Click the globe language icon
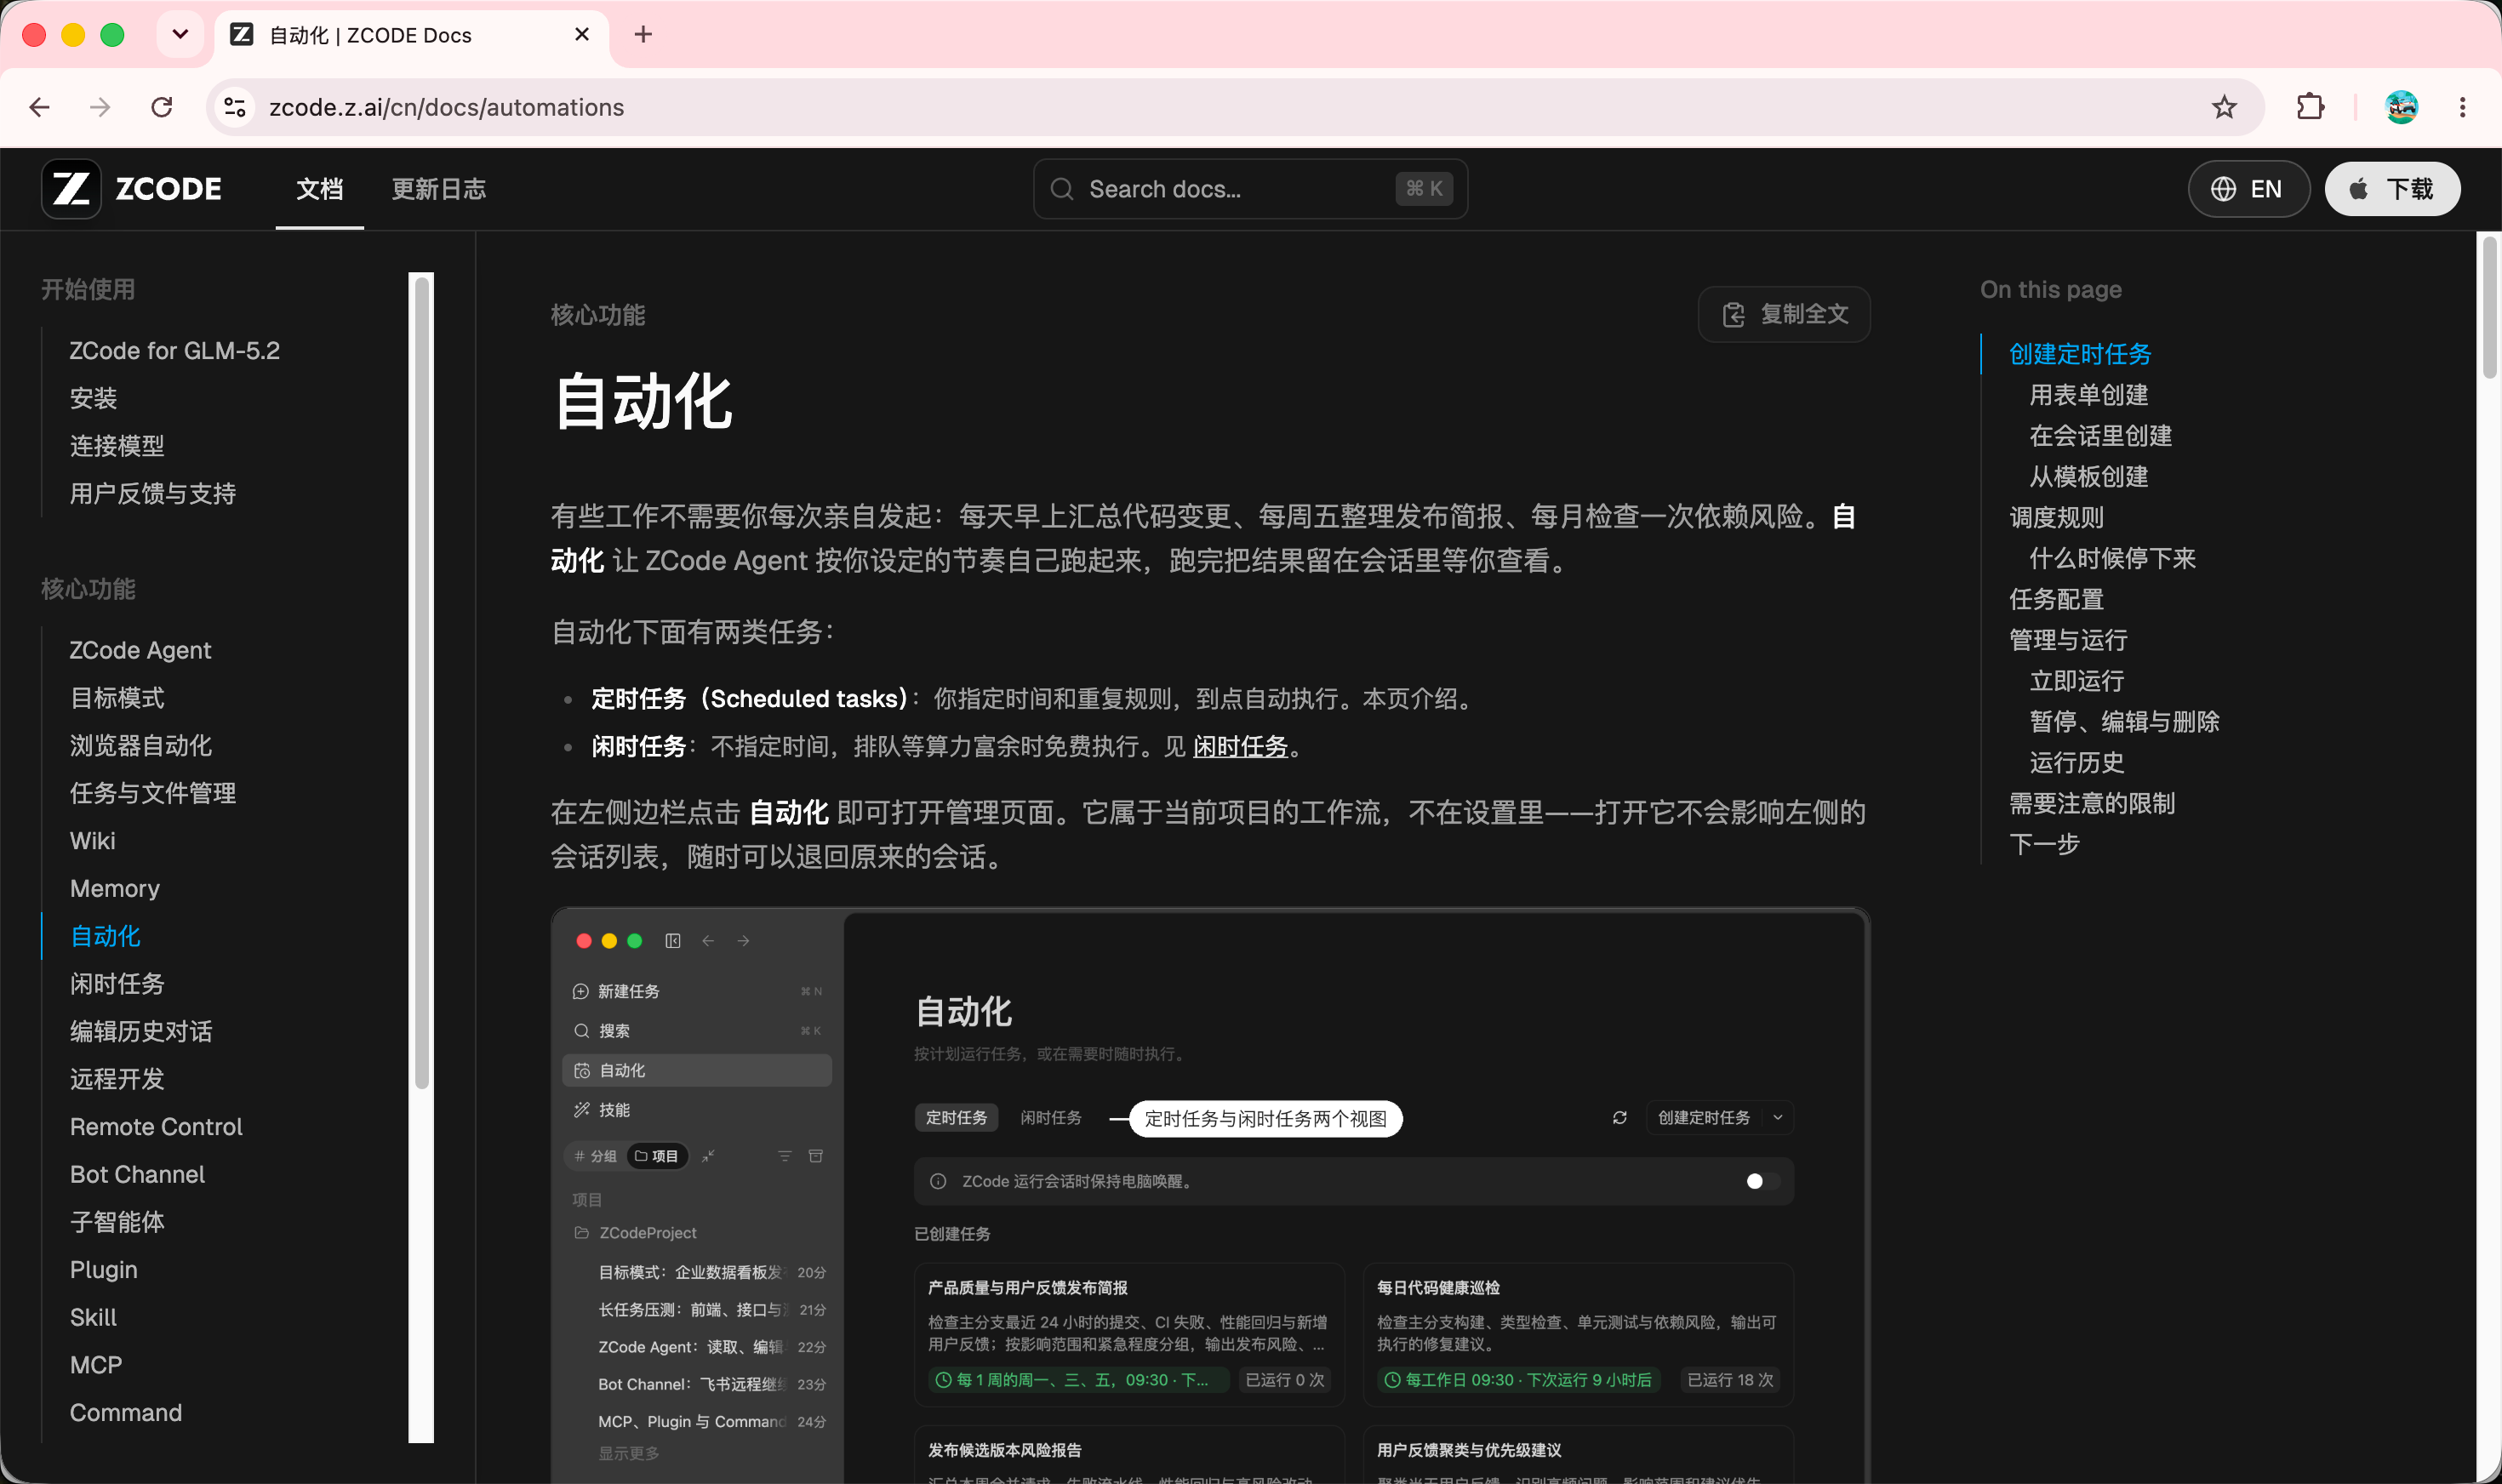 pos(2223,189)
